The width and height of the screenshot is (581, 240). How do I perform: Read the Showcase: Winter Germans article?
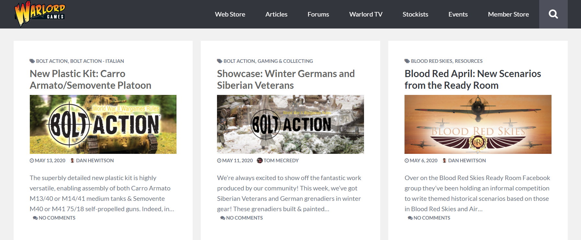pyautogui.click(x=286, y=79)
